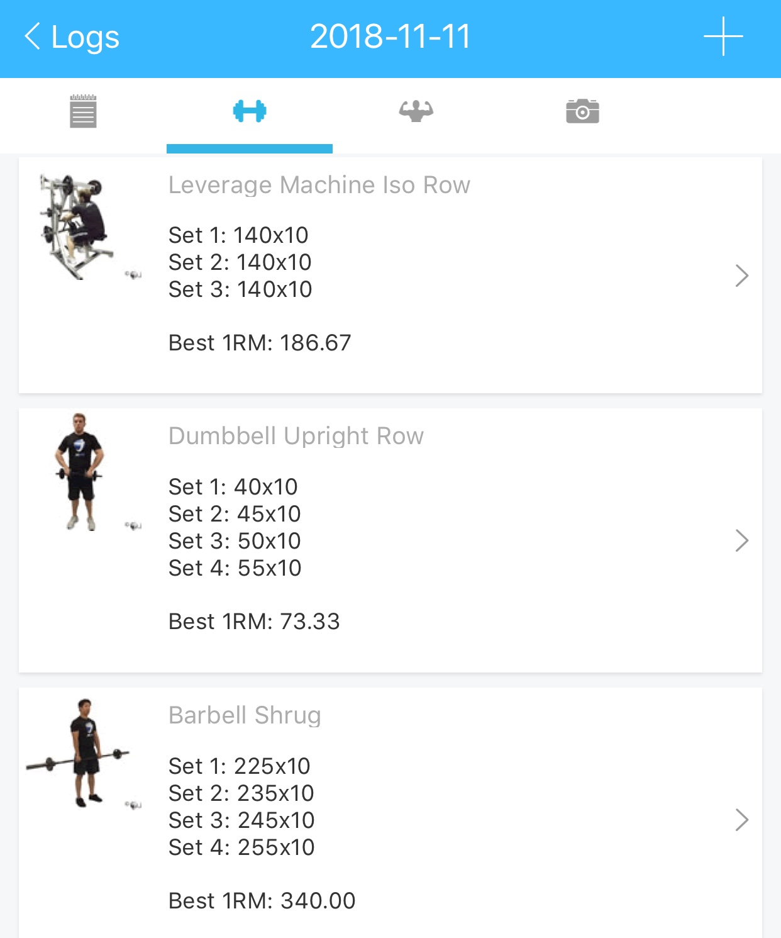Select the dumbbell workout tab
This screenshot has height=938, width=781.
250,111
